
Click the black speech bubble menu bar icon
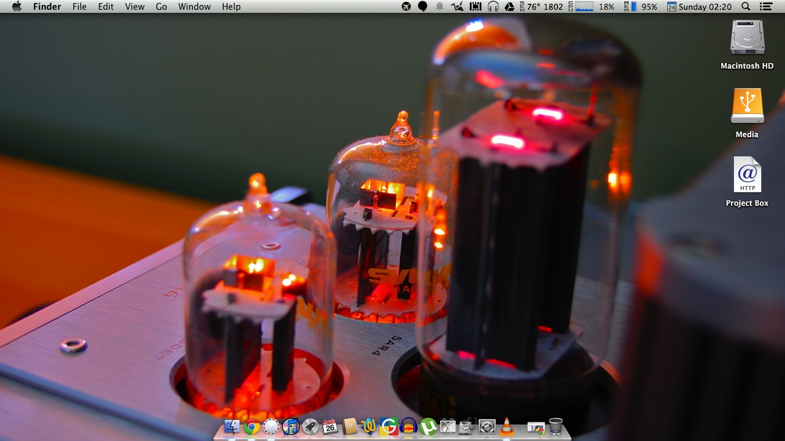click(x=423, y=7)
